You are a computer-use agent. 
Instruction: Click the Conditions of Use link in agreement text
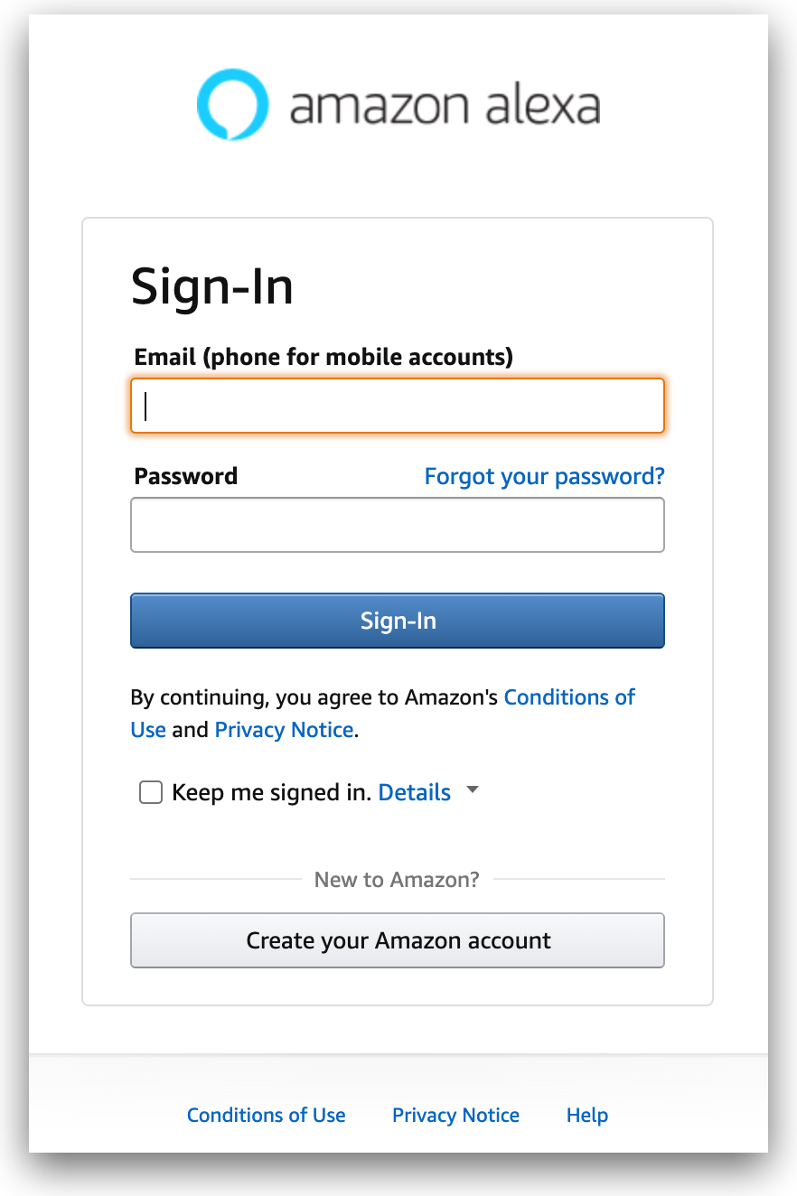tap(569, 697)
